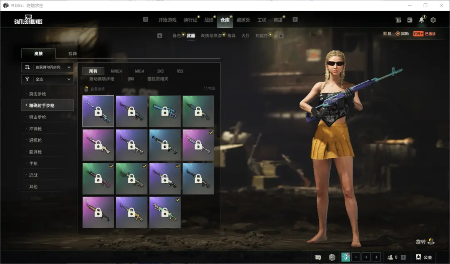Click the globe icon in bottom bar
Image resolution: width=450 pixels, height=264 pixels.
pyautogui.click(x=332, y=257)
